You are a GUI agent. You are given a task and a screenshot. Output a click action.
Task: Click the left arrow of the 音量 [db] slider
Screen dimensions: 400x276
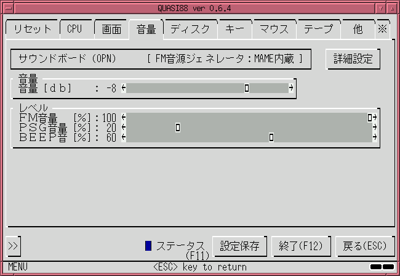pyautogui.click(x=124, y=88)
